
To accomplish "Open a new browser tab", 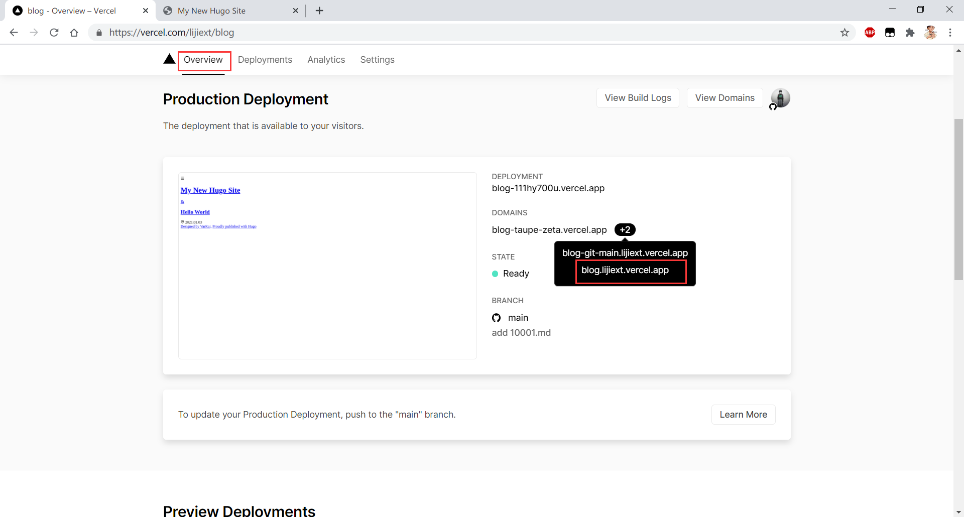I will coord(319,11).
